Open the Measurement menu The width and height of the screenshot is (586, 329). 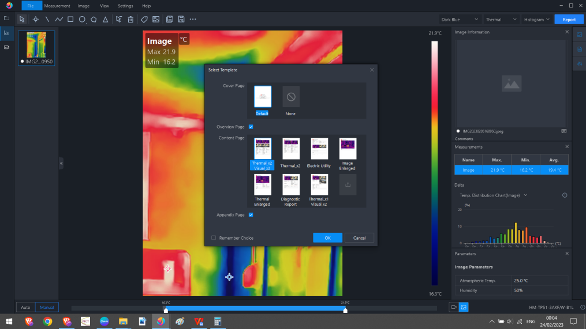point(57,6)
